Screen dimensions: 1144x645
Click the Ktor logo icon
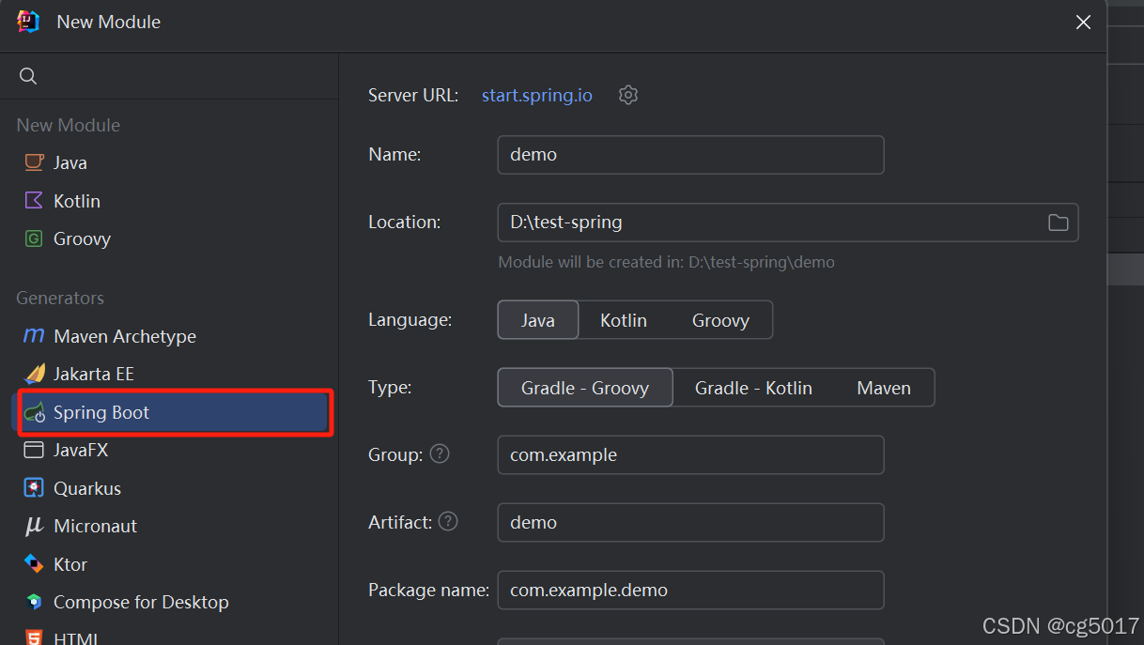(x=34, y=564)
